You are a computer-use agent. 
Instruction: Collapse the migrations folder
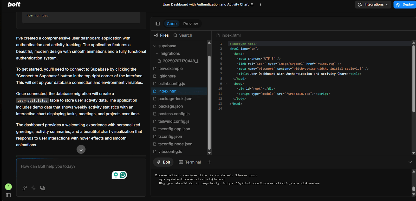pyautogui.click(x=157, y=53)
